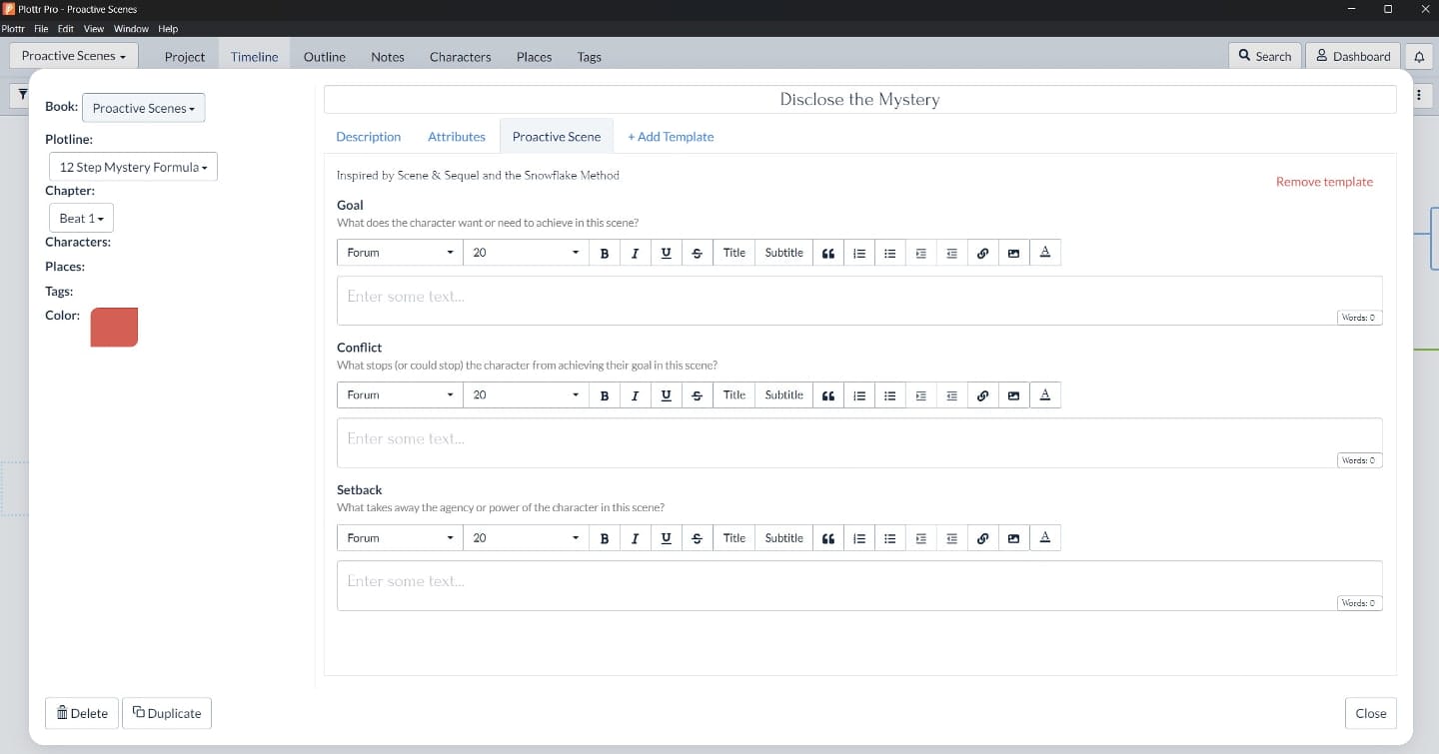This screenshot has width=1439, height=754.
Task: Open the Book dropdown Proactive Scenes
Action: [x=144, y=108]
